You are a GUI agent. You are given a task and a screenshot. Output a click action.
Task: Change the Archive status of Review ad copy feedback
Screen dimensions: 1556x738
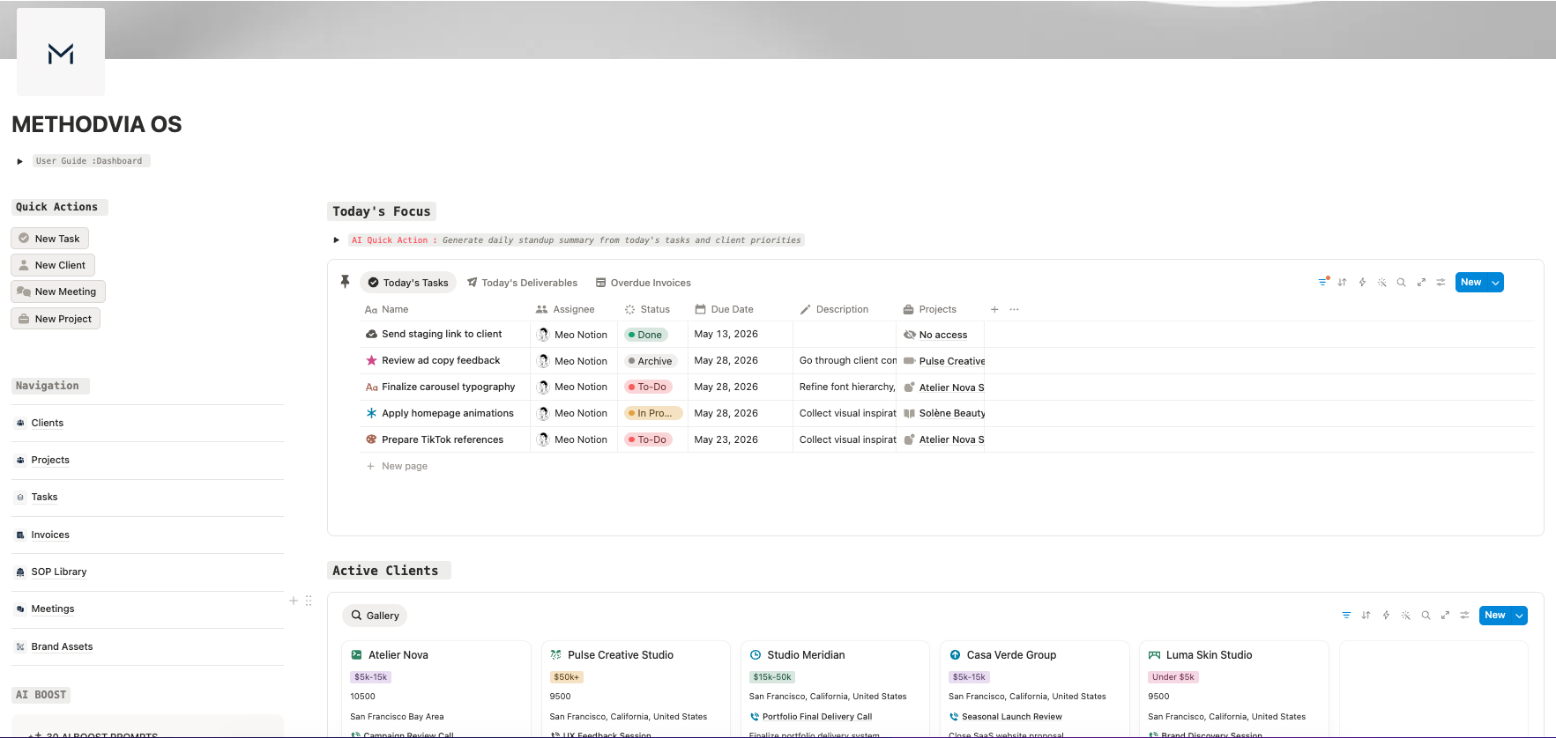651,361
